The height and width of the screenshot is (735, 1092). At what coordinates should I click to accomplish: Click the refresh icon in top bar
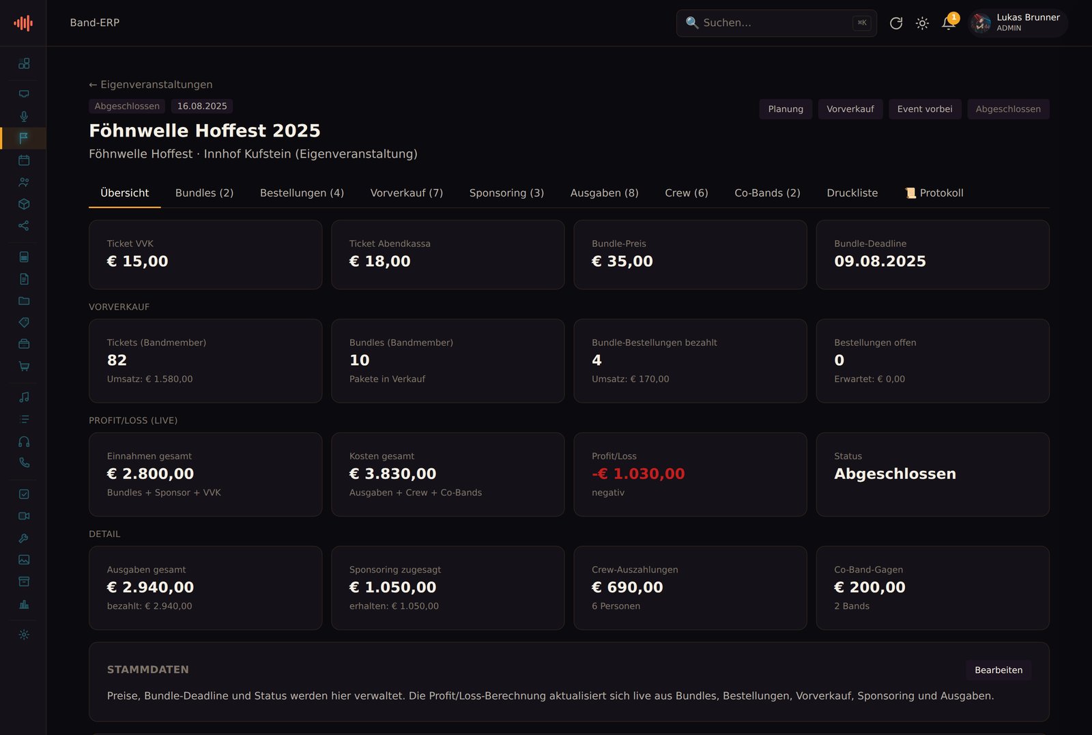[x=896, y=23]
